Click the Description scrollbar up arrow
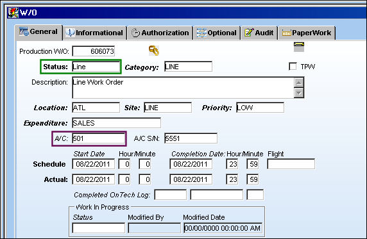Image resolution: width=367 pixels, height=239 pixels. [x=299, y=83]
